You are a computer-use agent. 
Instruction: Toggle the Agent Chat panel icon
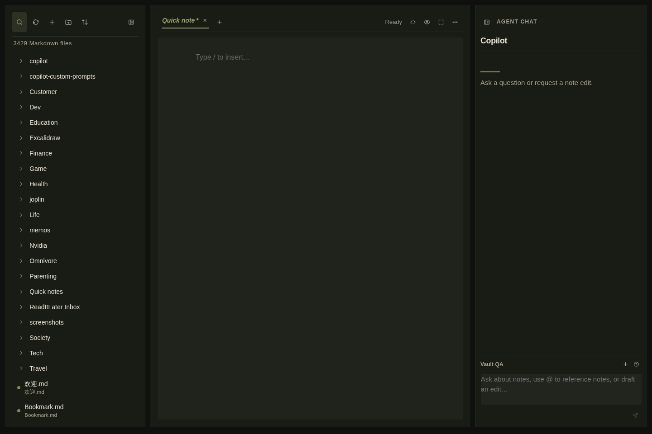pos(487,22)
